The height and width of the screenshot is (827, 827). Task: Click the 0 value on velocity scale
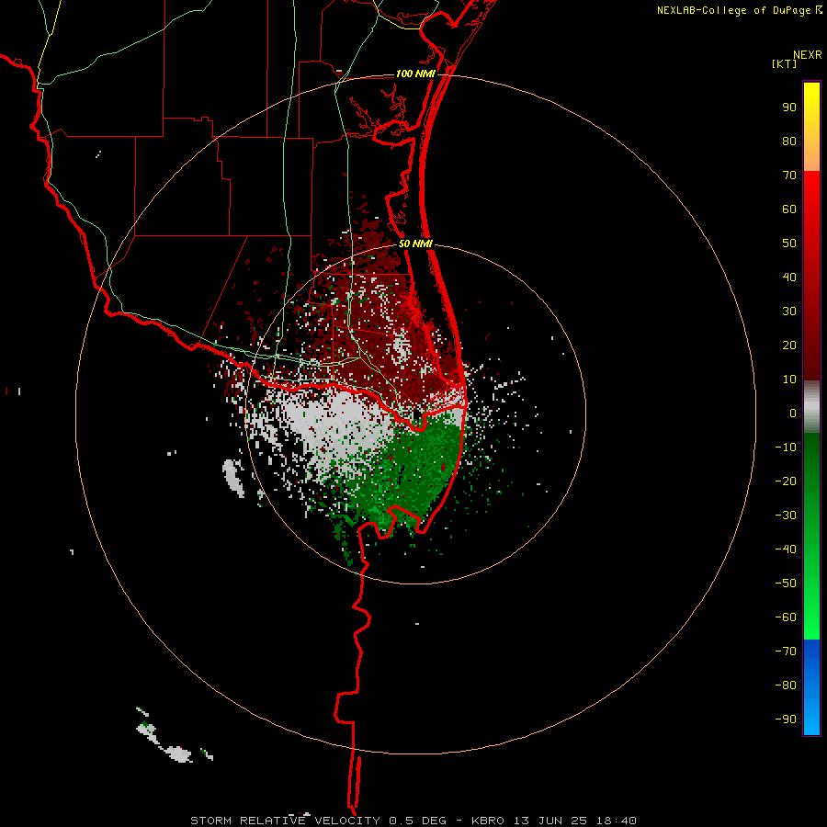793,413
